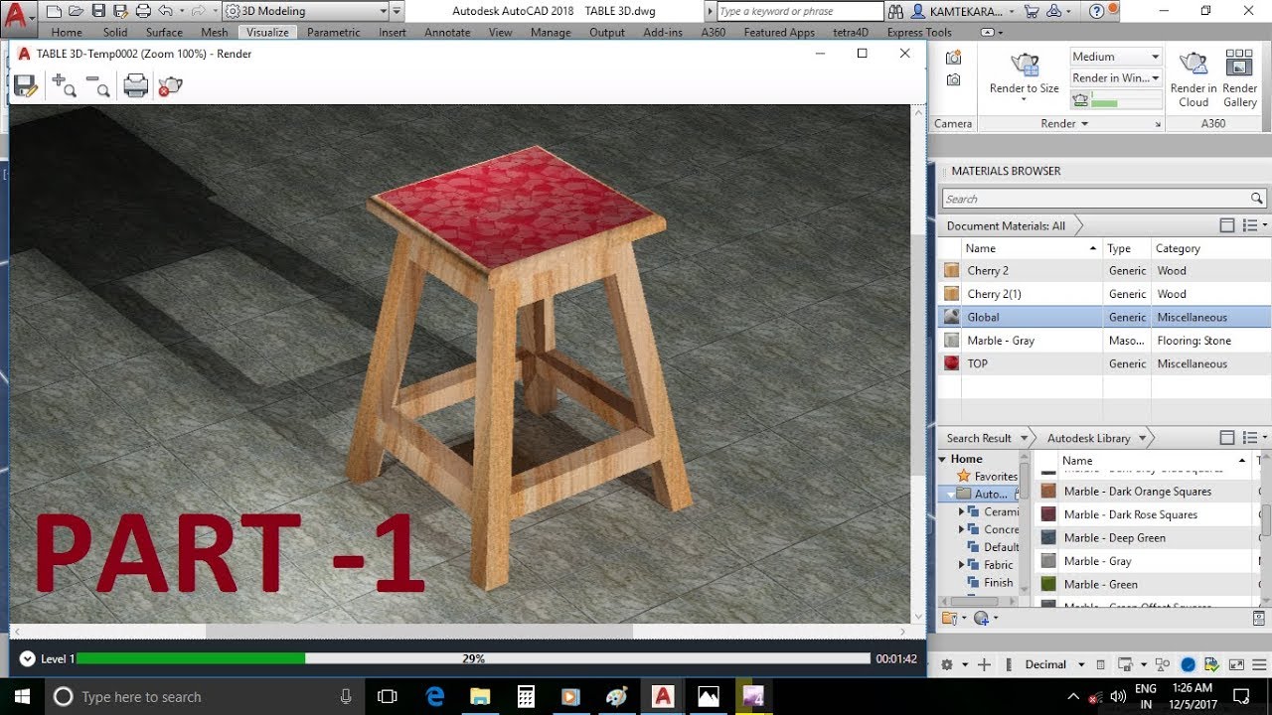Select the Cherry 2(1) material row
Viewport: 1272px width, 715px height.
pos(1104,294)
